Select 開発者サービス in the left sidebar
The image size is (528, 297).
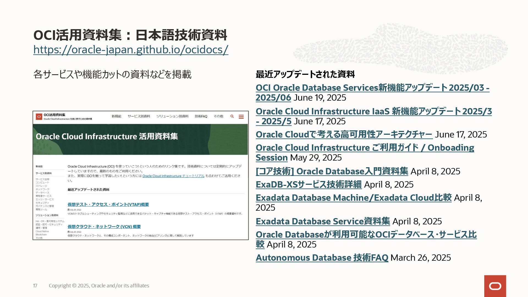[43, 196]
